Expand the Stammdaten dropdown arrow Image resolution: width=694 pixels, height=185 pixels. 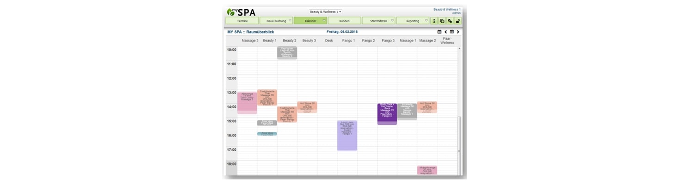pos(392,21)
